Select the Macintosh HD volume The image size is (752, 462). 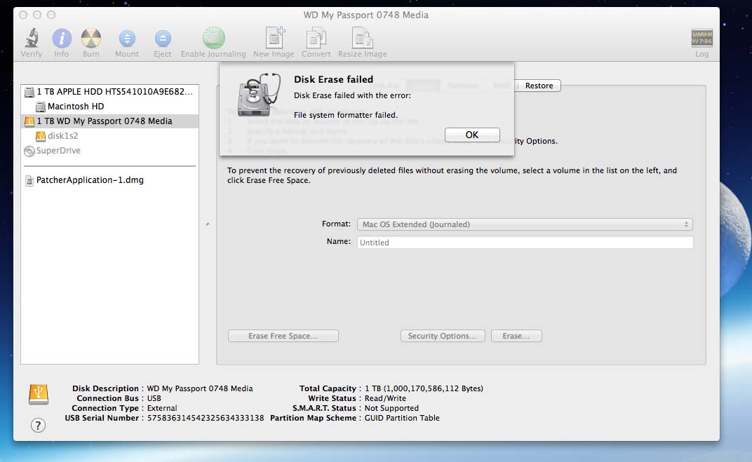(110, 107)
